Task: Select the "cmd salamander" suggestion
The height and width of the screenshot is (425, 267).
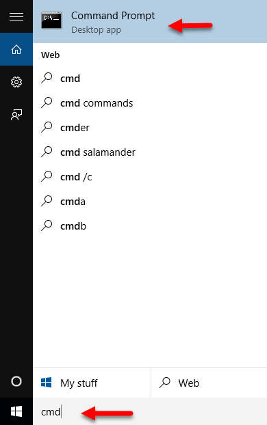Action: [150, 152]
